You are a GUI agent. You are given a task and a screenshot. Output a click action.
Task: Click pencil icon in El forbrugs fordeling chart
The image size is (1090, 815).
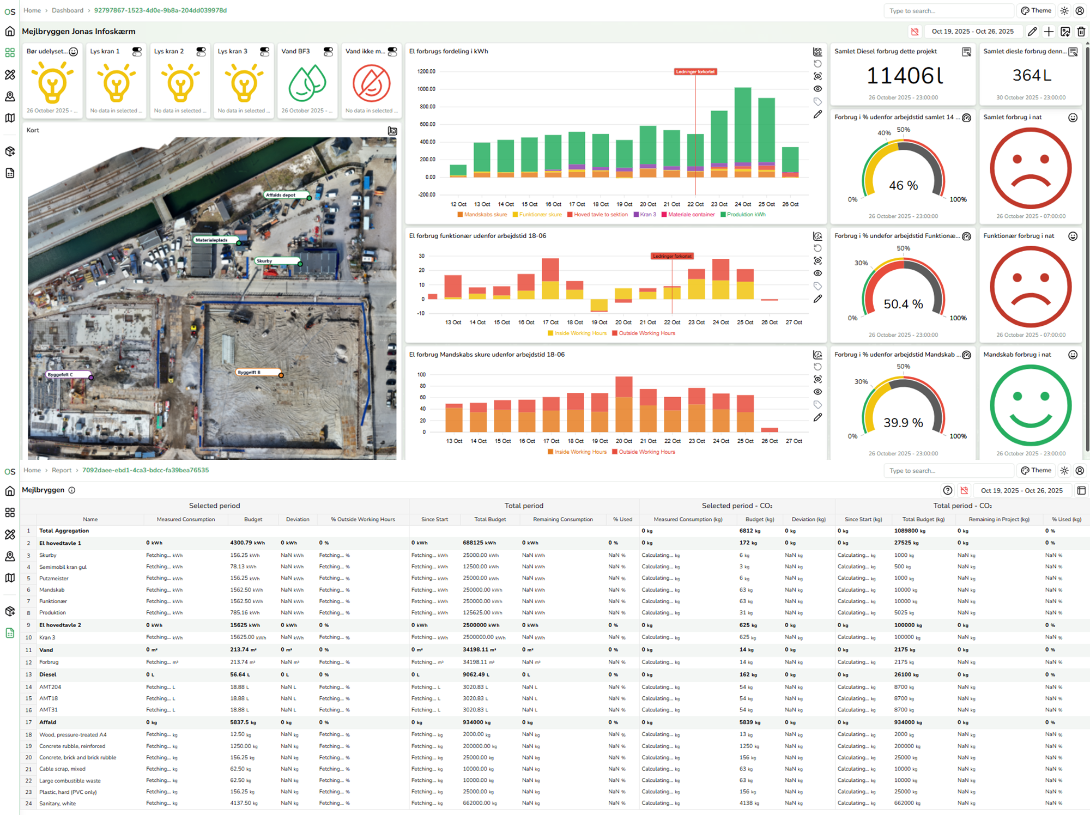pyautogui.click(x=818, y=114)
